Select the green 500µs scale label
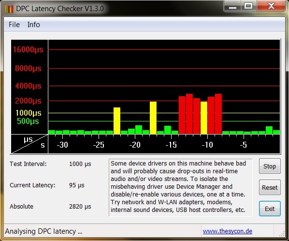 28,121
